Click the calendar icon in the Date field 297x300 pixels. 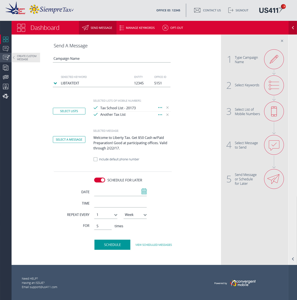click(144, 191)
